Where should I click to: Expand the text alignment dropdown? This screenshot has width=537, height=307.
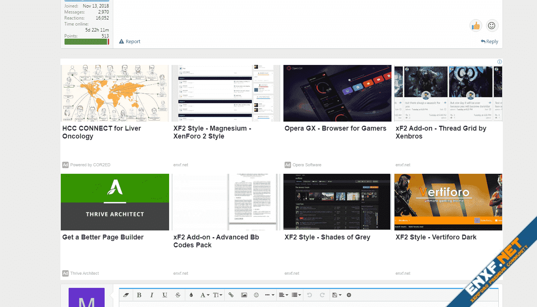click(x=283, y=295)
